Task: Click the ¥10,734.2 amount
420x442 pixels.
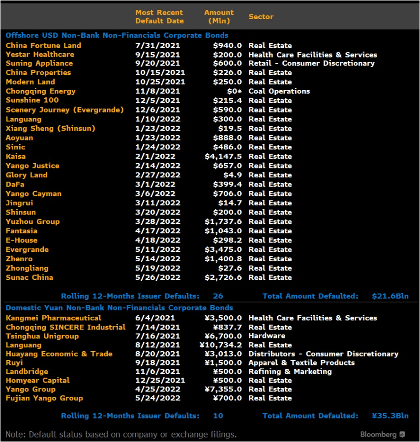Action: click(220, 345)
